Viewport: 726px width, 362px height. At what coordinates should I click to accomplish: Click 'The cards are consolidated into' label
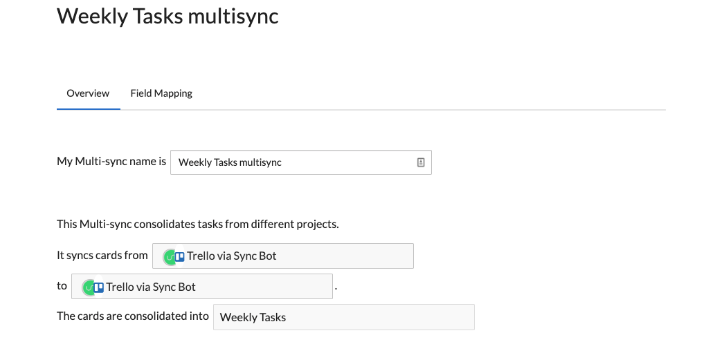[x=133, y=316]
